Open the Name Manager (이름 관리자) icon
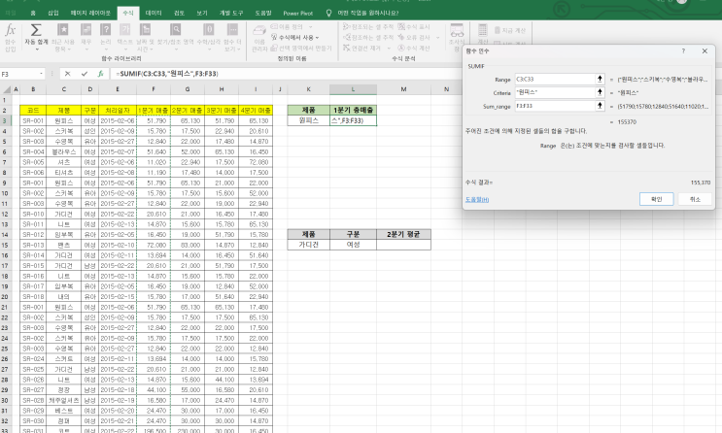Screen dimensions: 722x433 [x=259, y=31]
